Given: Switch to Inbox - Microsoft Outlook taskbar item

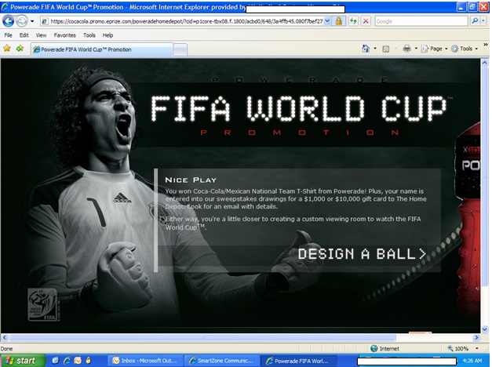Looking at the screenshot, I should tap(145, 361).
